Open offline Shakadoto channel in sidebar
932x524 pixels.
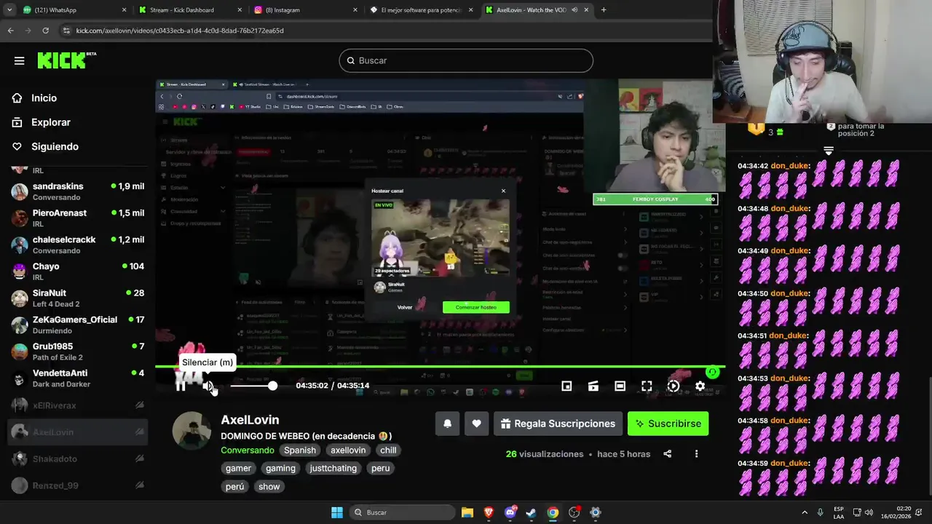pos(77,458)
